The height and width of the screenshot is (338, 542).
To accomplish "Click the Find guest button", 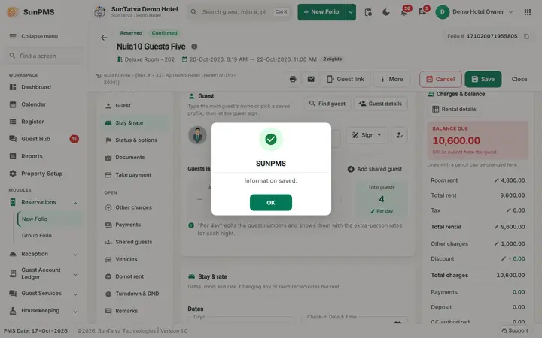I will pos(327,104).
